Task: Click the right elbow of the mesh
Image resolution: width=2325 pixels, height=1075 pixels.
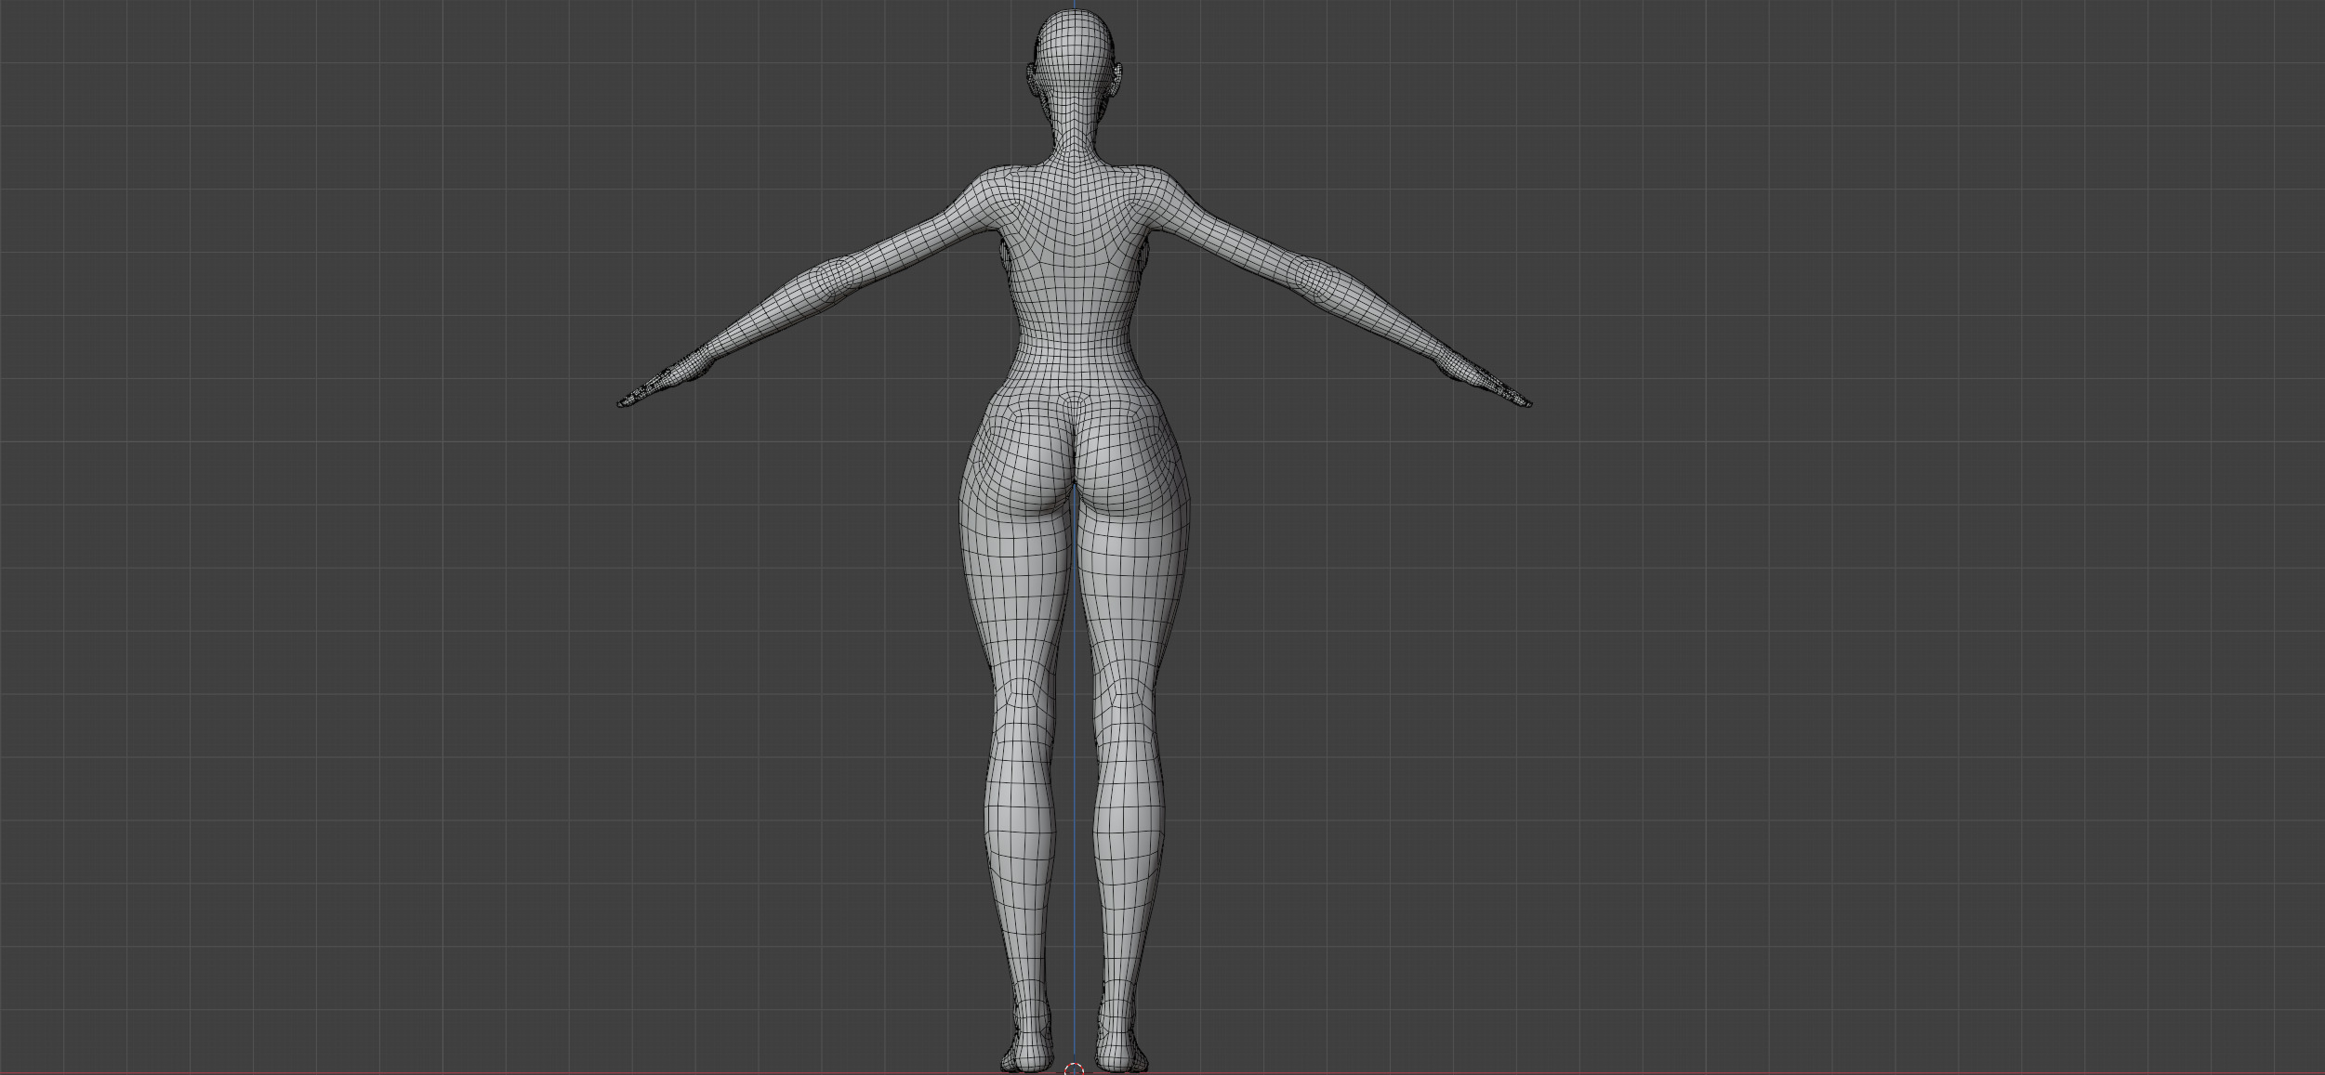Action: point(1314,275)
